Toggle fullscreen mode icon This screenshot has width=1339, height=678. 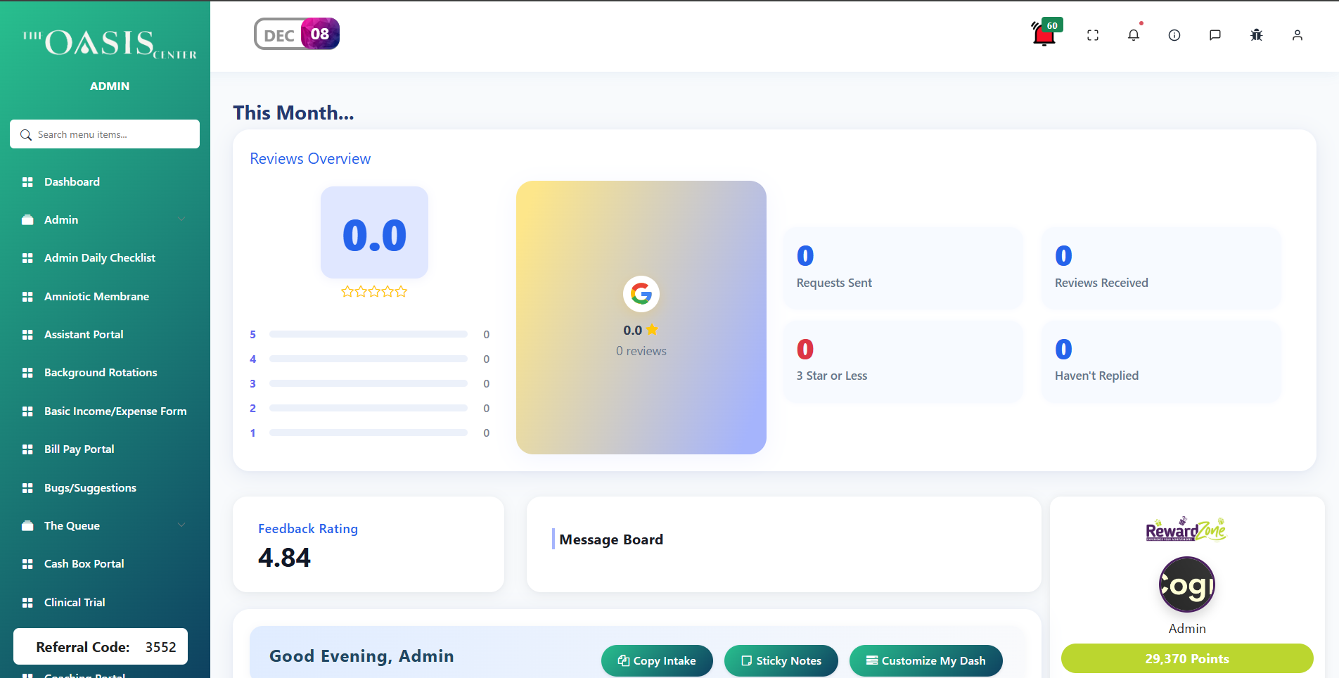(x=1092, y=35)
